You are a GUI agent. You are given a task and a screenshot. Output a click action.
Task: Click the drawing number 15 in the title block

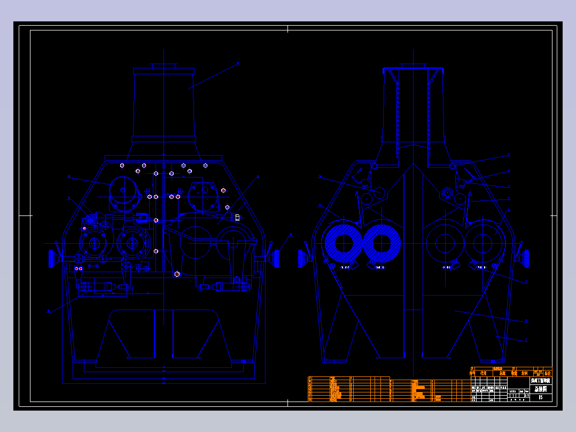click(541, 397)
